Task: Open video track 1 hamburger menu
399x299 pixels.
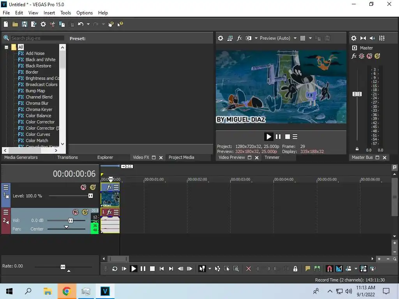Action: click(x=6, y=187)
